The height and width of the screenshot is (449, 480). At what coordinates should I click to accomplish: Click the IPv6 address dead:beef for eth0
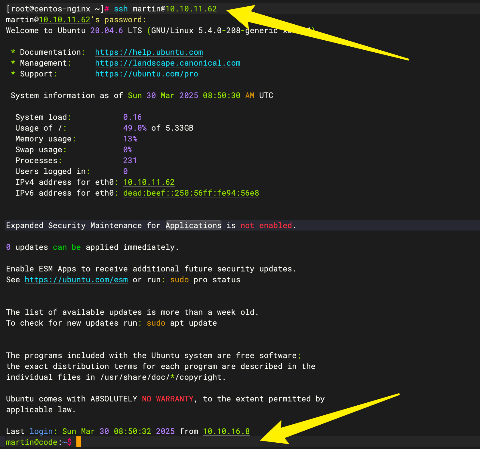pos(191,193)
